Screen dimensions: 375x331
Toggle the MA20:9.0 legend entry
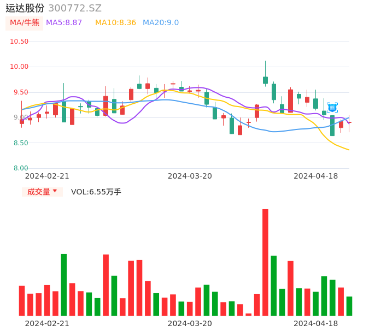coord(161,23)
